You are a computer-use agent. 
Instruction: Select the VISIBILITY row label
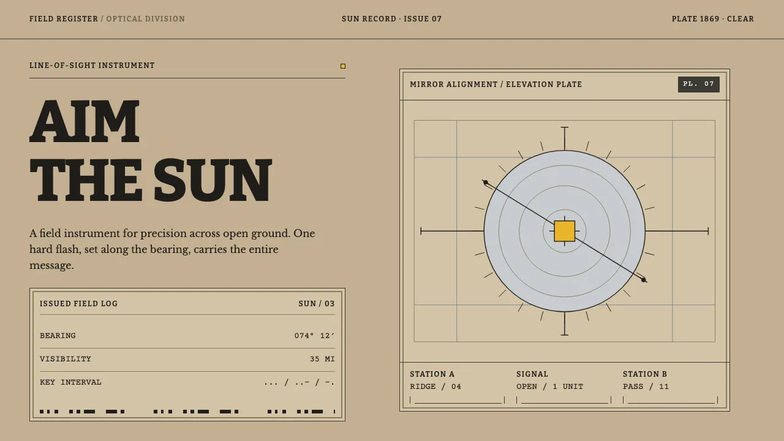[x=66, y=359]
